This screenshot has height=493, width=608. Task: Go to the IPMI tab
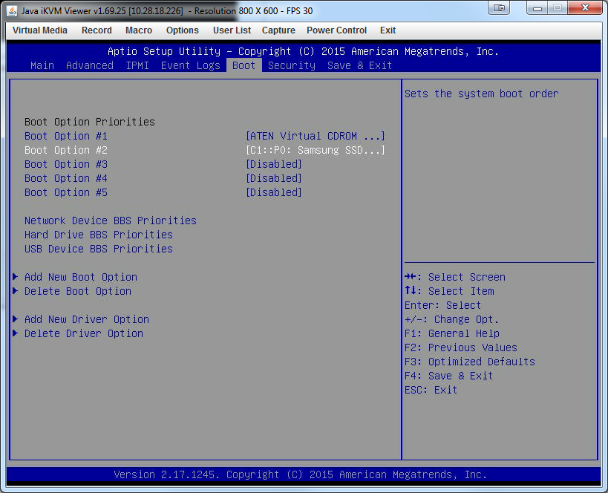pos(137,65)
